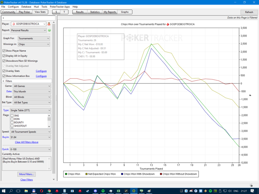This screenshot has width=259, height=194.
Task: Open the Graph For dropdown
Action: click(34, 38)
